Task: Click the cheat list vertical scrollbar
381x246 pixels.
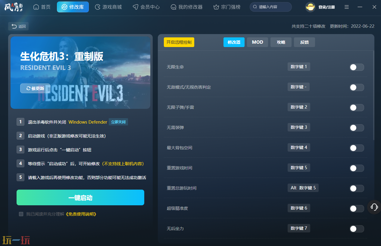Action: 373,95
